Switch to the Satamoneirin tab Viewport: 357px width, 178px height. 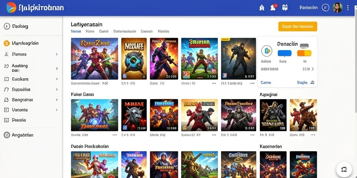coord(124,31)
